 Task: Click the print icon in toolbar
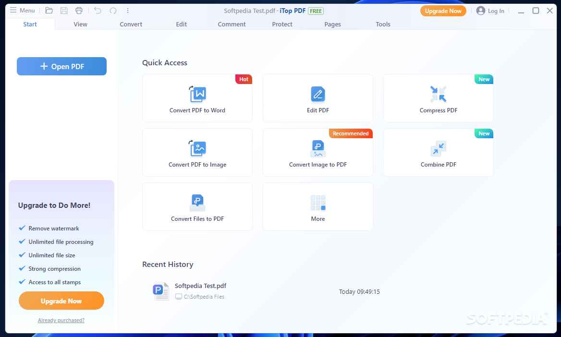coord(79,11)
